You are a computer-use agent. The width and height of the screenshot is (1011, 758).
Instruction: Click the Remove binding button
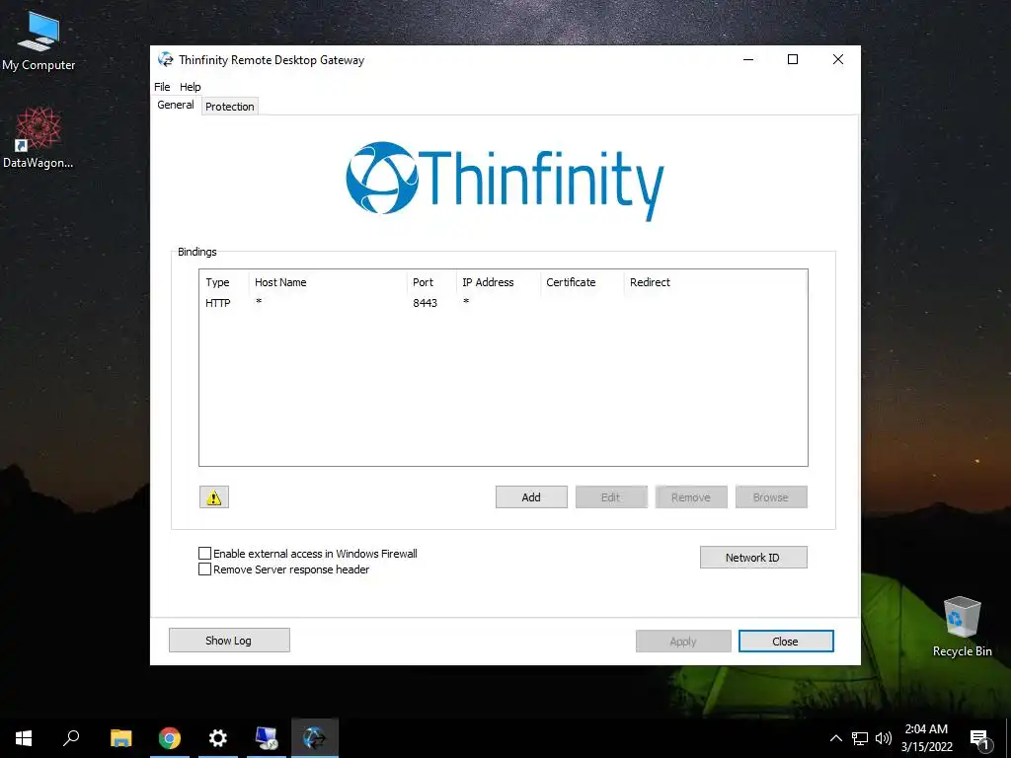click(x=691, y=497)
